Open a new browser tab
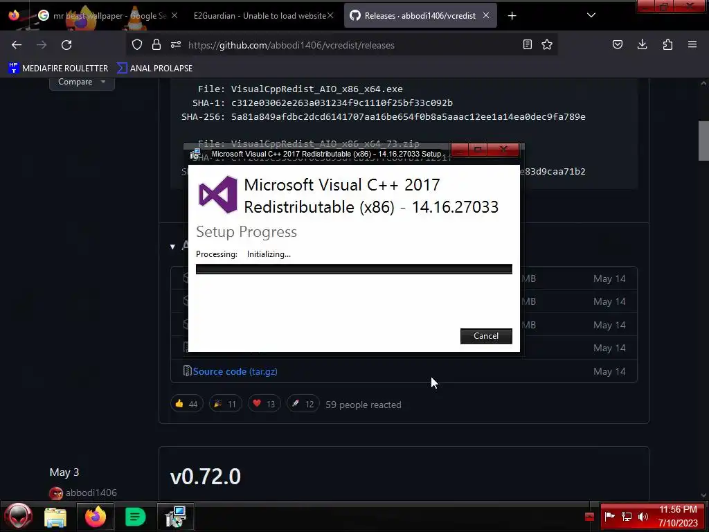The height and width of the screenshot is (532, 709). [512, 16]
